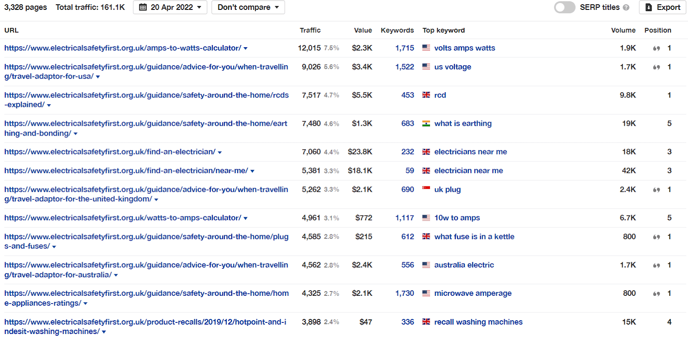Viewport: 688px width, 337px height.
Task: Click the featured snippet icon for volts amps watts
Action: coord(656,49)
